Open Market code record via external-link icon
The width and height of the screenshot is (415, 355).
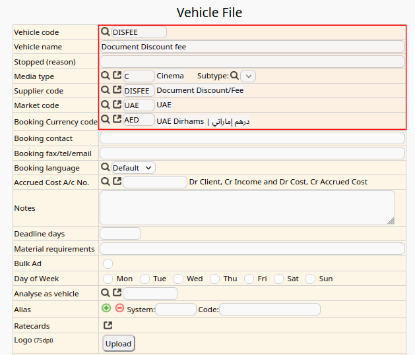coord(117,105)
